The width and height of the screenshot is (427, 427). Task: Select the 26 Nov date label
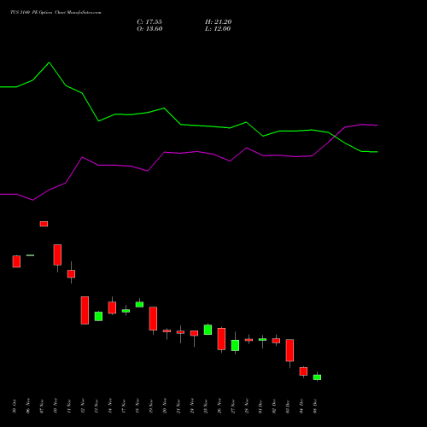pyautogui.click(x=219, y=407)
